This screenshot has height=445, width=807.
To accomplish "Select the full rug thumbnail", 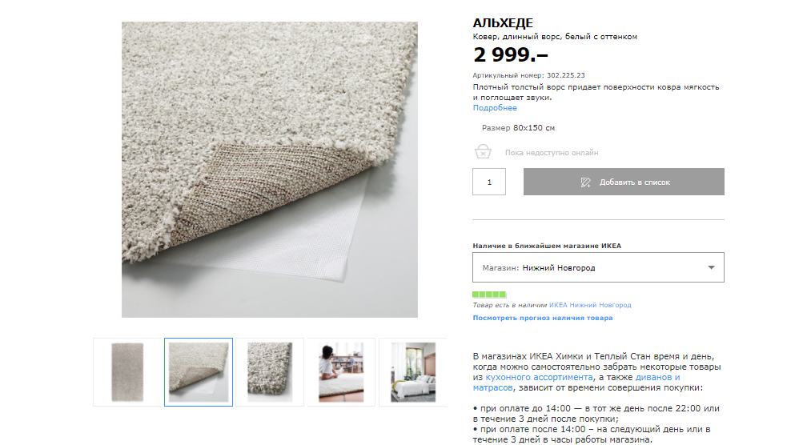I will pos(127,372).
